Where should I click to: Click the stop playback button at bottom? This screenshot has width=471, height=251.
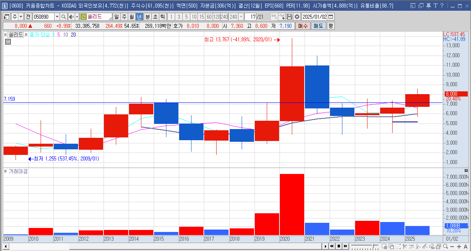[x=339, y=246]
